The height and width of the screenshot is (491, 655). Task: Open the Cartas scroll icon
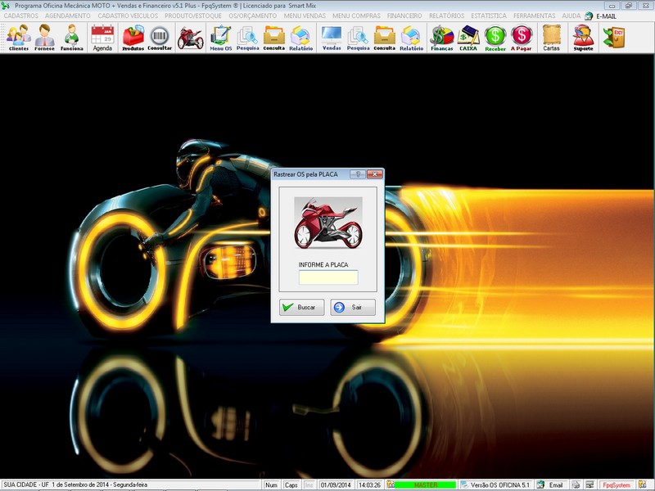pos(552,38)
